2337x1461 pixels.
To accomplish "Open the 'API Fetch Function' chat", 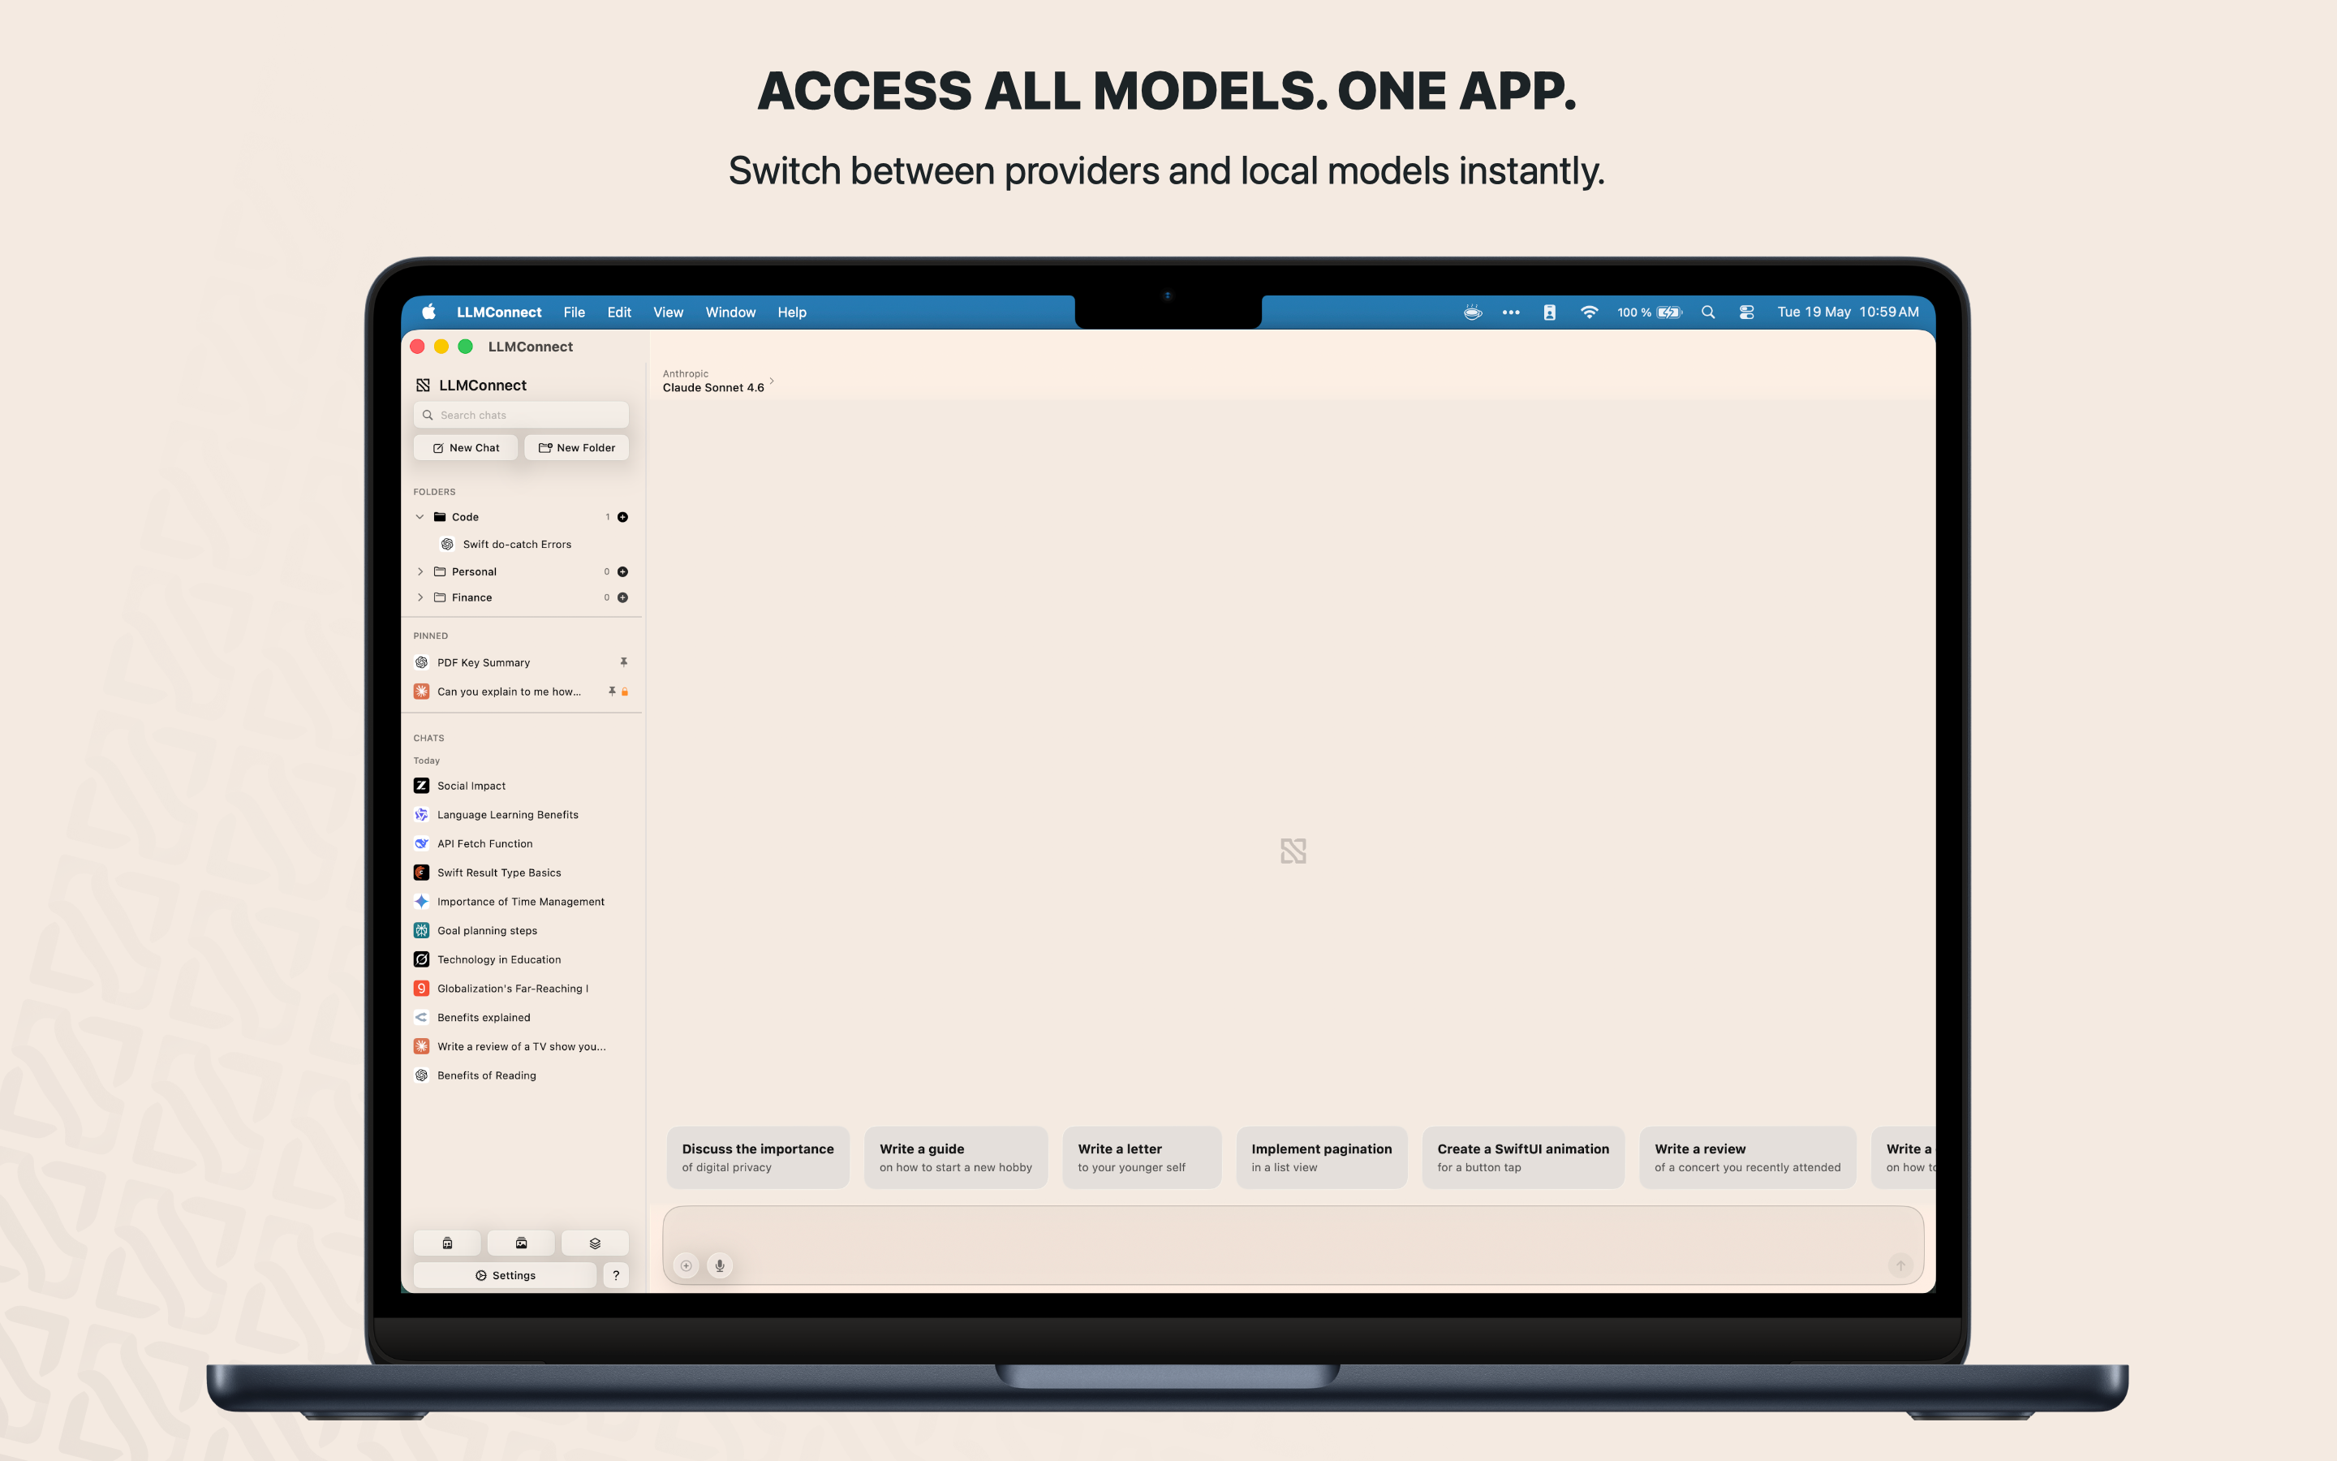I will pos(522,843).
